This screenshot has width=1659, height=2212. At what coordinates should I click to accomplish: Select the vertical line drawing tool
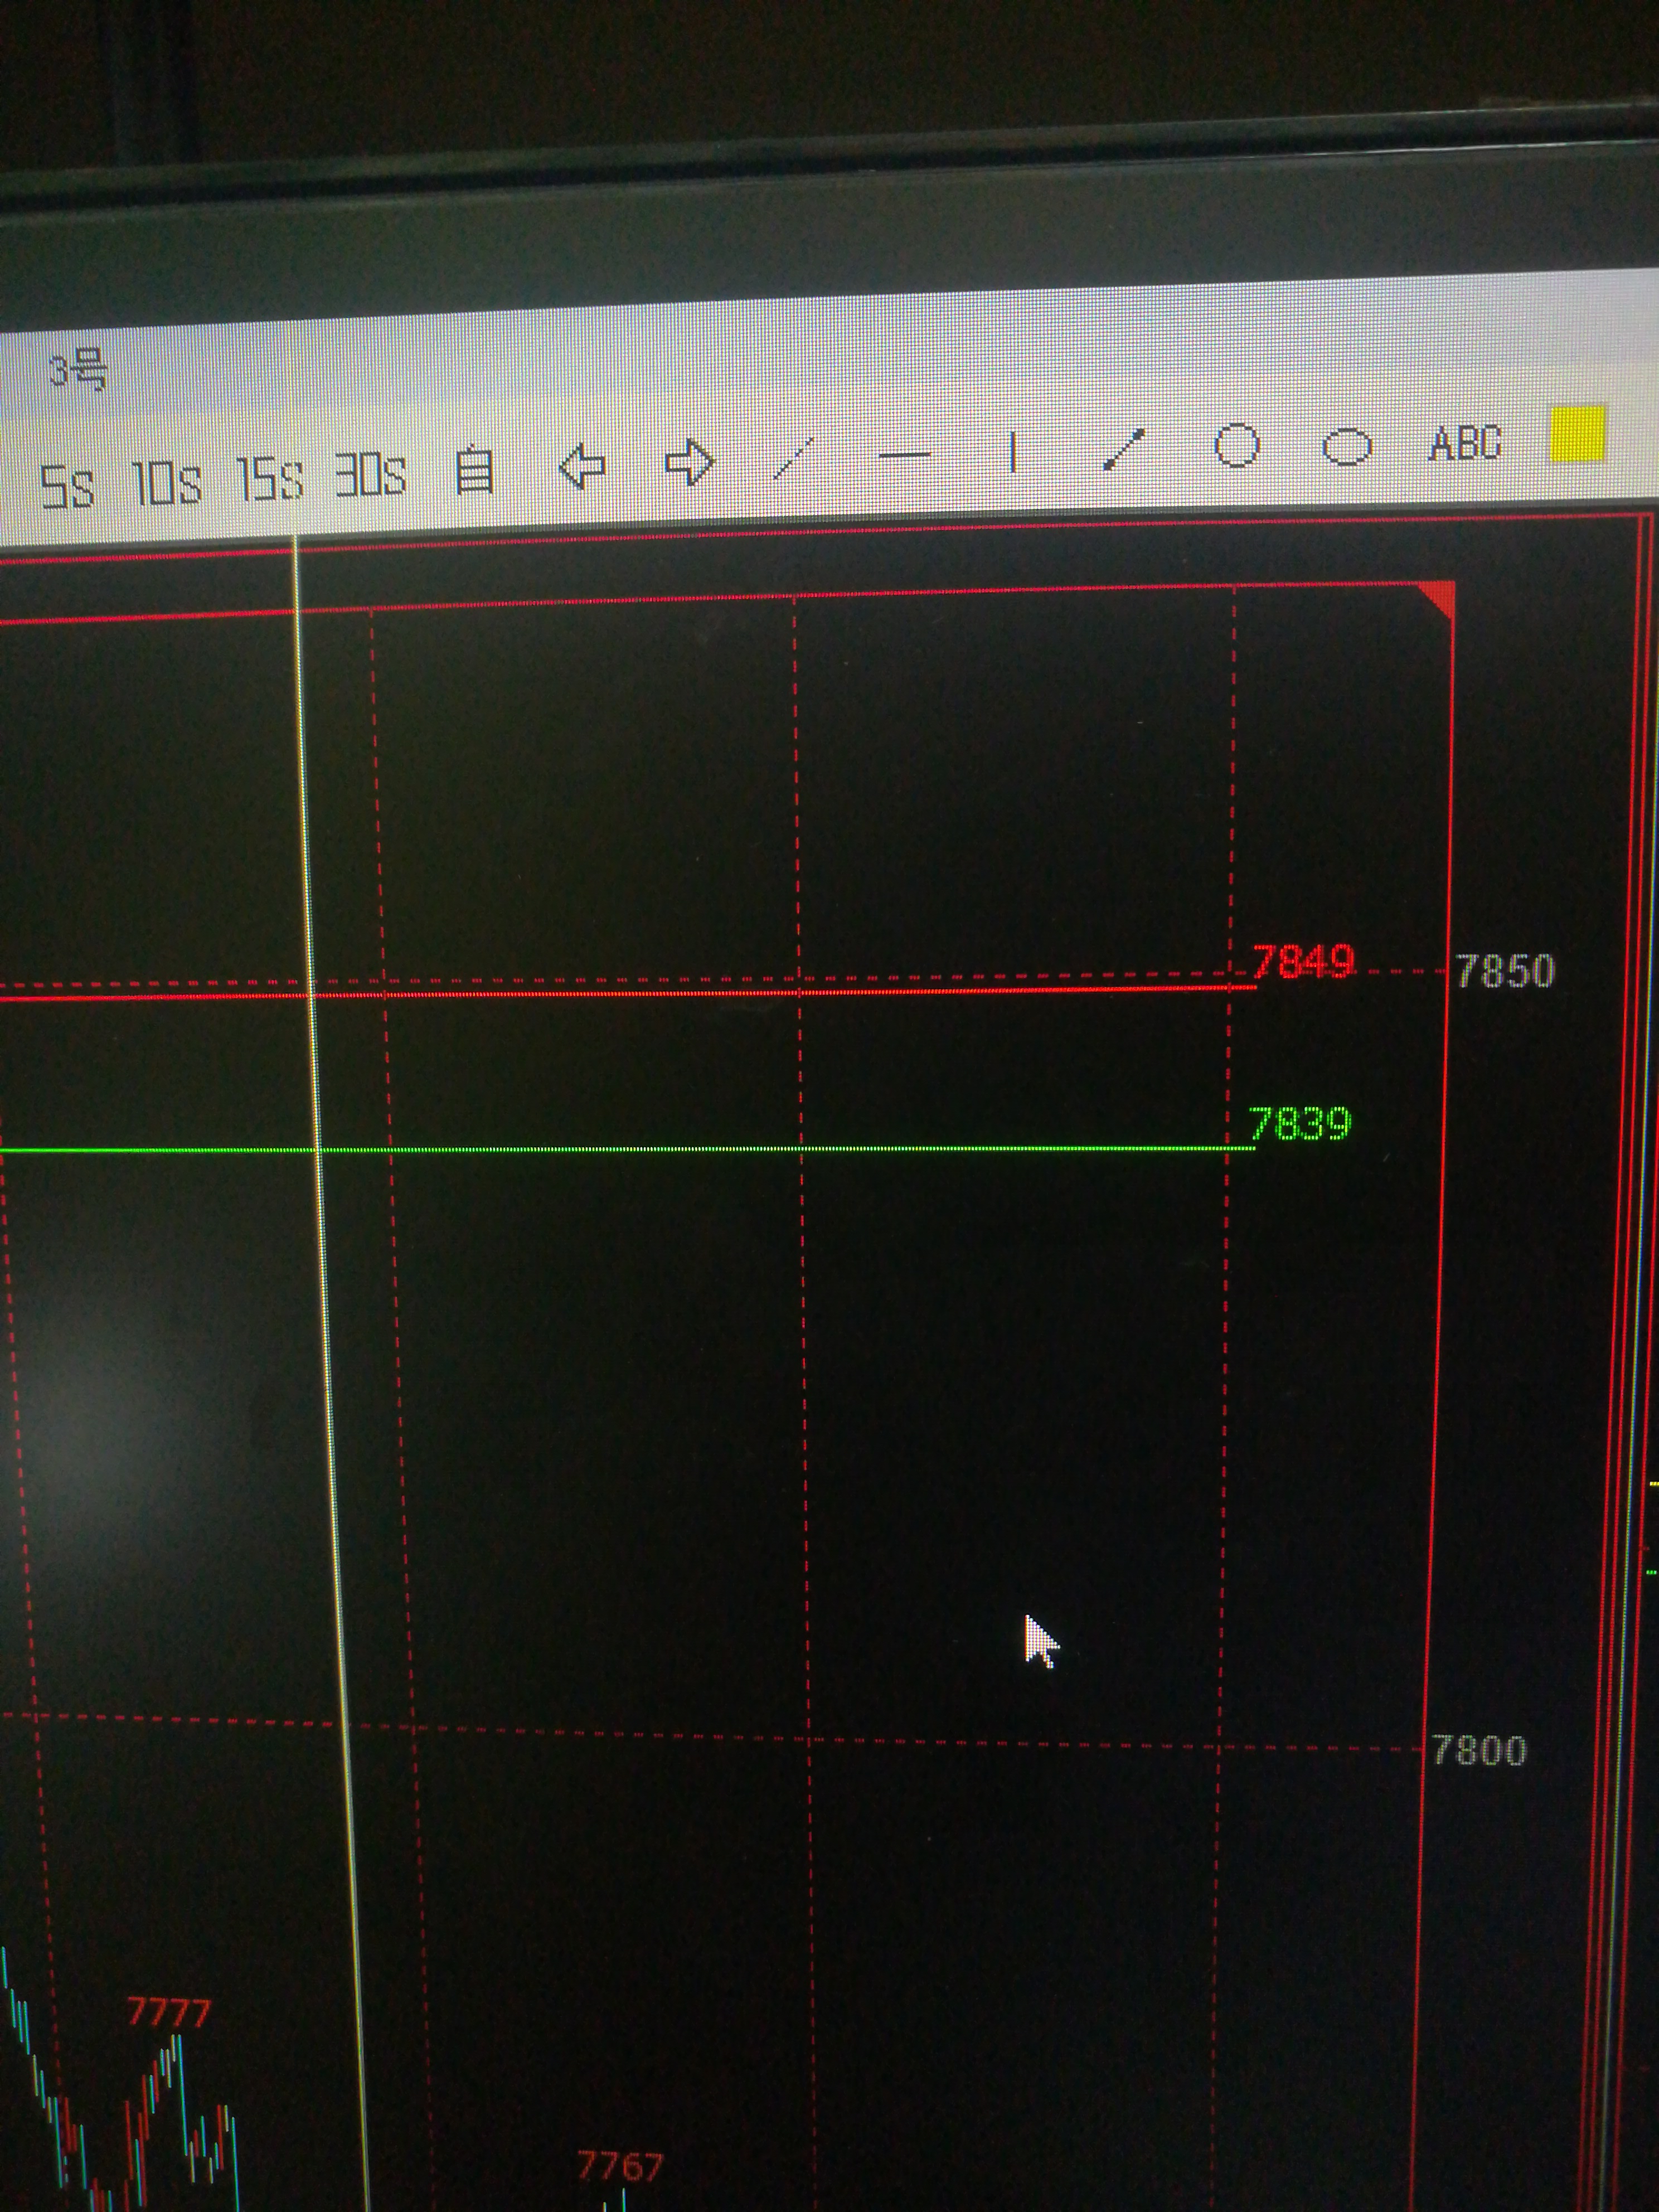(1013, 452)
